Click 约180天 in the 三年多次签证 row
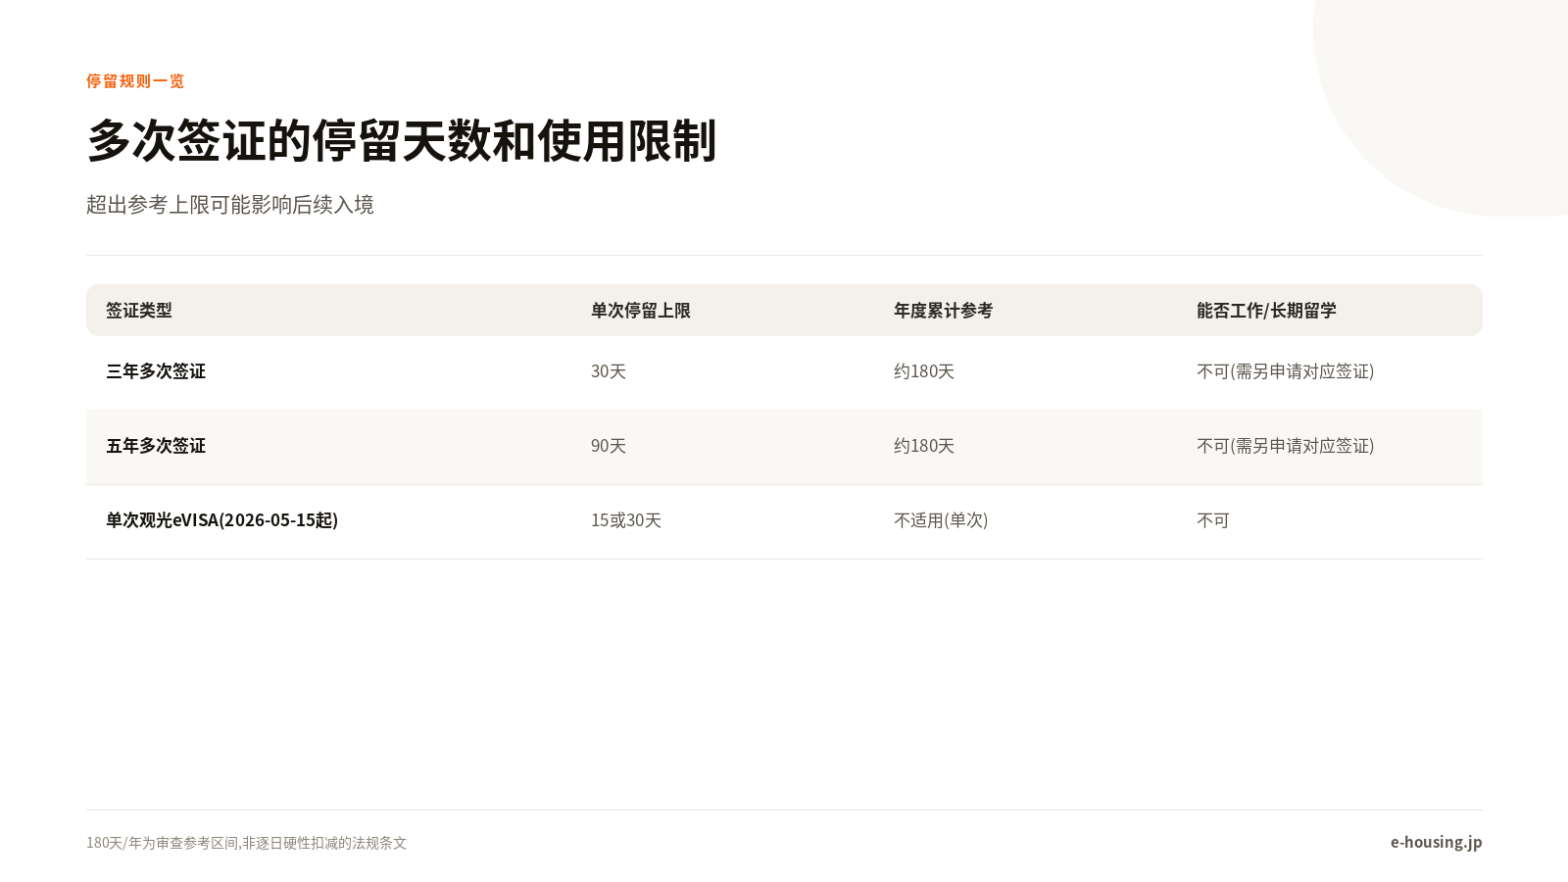Image resolution: width=1568 pixels, height=882 pixels. tap(924, 371)
